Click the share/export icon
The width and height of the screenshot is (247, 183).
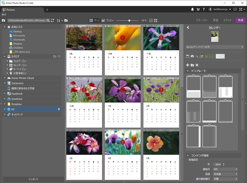point(201,56)
